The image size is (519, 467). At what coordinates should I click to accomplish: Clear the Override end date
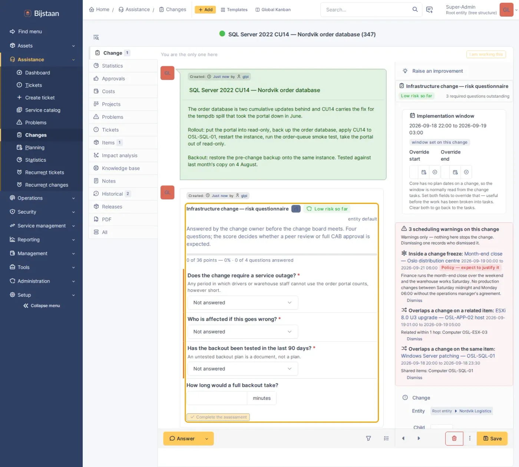pyautogui.click(x=466, y=172)
